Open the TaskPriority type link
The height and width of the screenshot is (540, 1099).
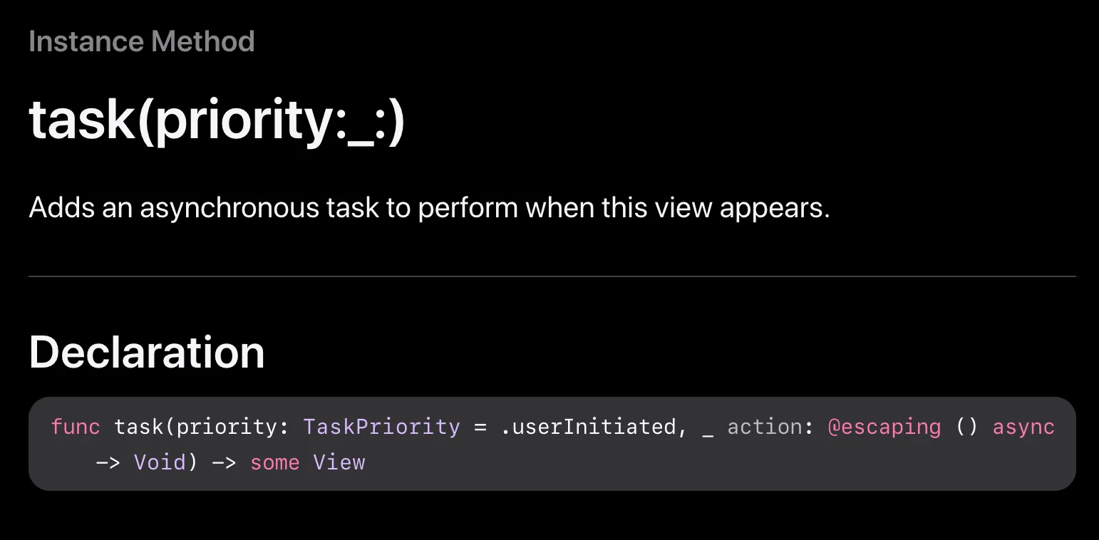point(381,427)
